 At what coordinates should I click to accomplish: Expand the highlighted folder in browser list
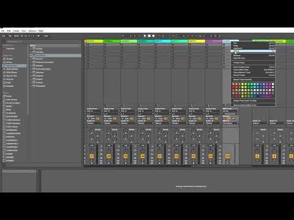(31, 56)
